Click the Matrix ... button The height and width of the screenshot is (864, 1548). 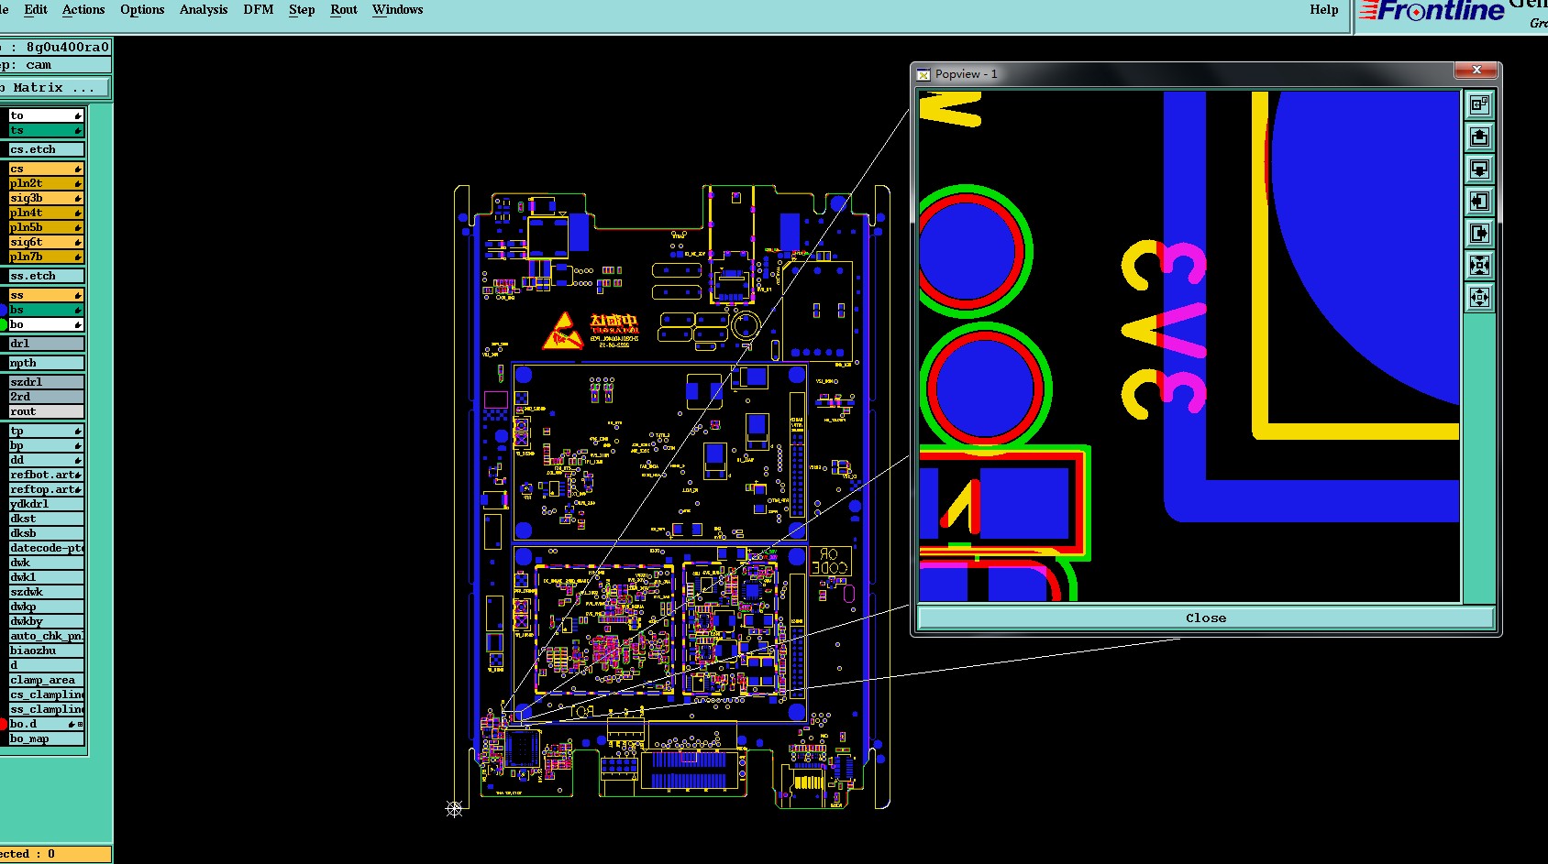[x=54, y=88]
